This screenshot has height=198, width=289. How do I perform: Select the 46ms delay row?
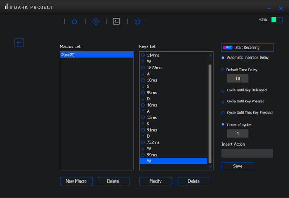click(x=173, y=105)
